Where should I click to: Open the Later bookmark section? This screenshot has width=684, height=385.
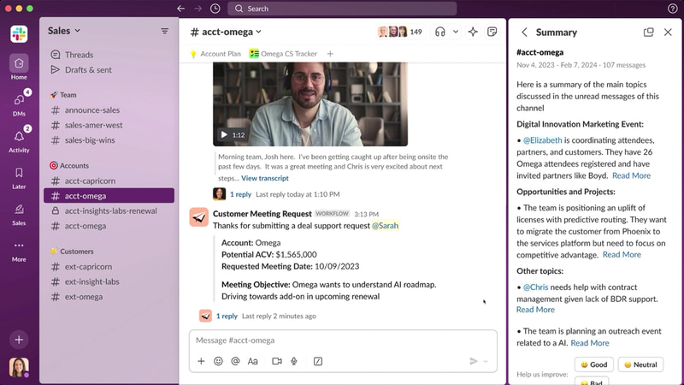point(19,177)
